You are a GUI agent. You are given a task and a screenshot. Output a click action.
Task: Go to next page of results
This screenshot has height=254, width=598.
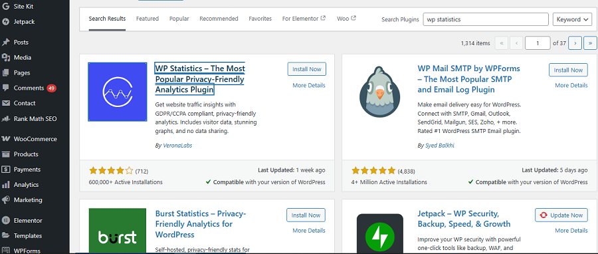point(575,43)
